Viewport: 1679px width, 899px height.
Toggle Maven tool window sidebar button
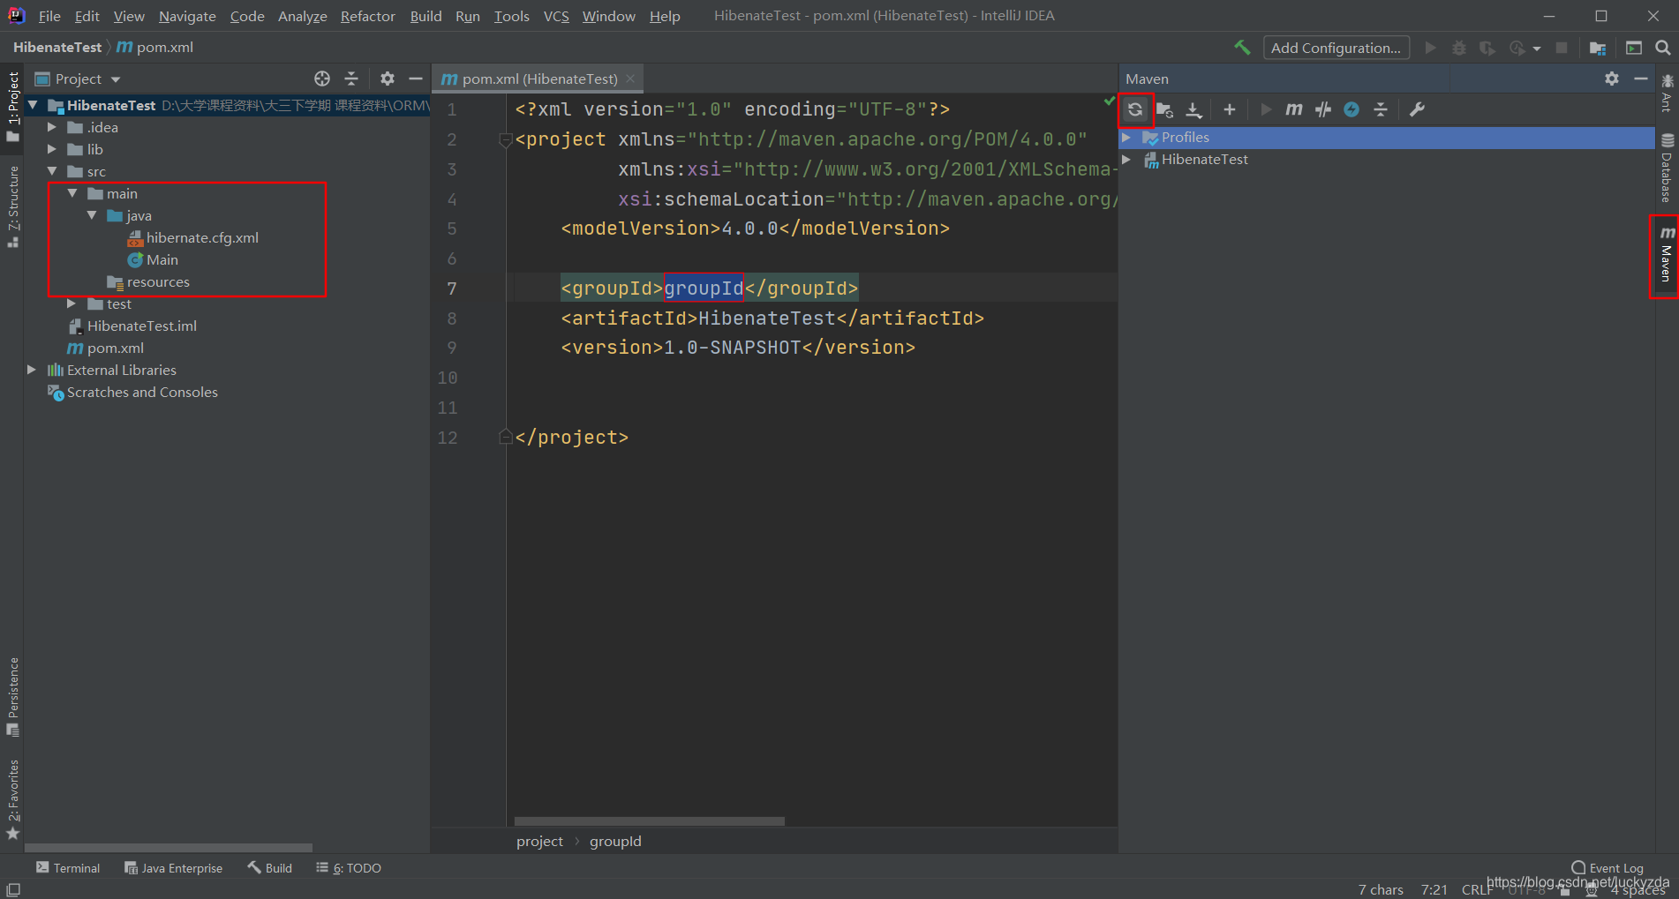pyautogui.click(x=1667, y=256)
